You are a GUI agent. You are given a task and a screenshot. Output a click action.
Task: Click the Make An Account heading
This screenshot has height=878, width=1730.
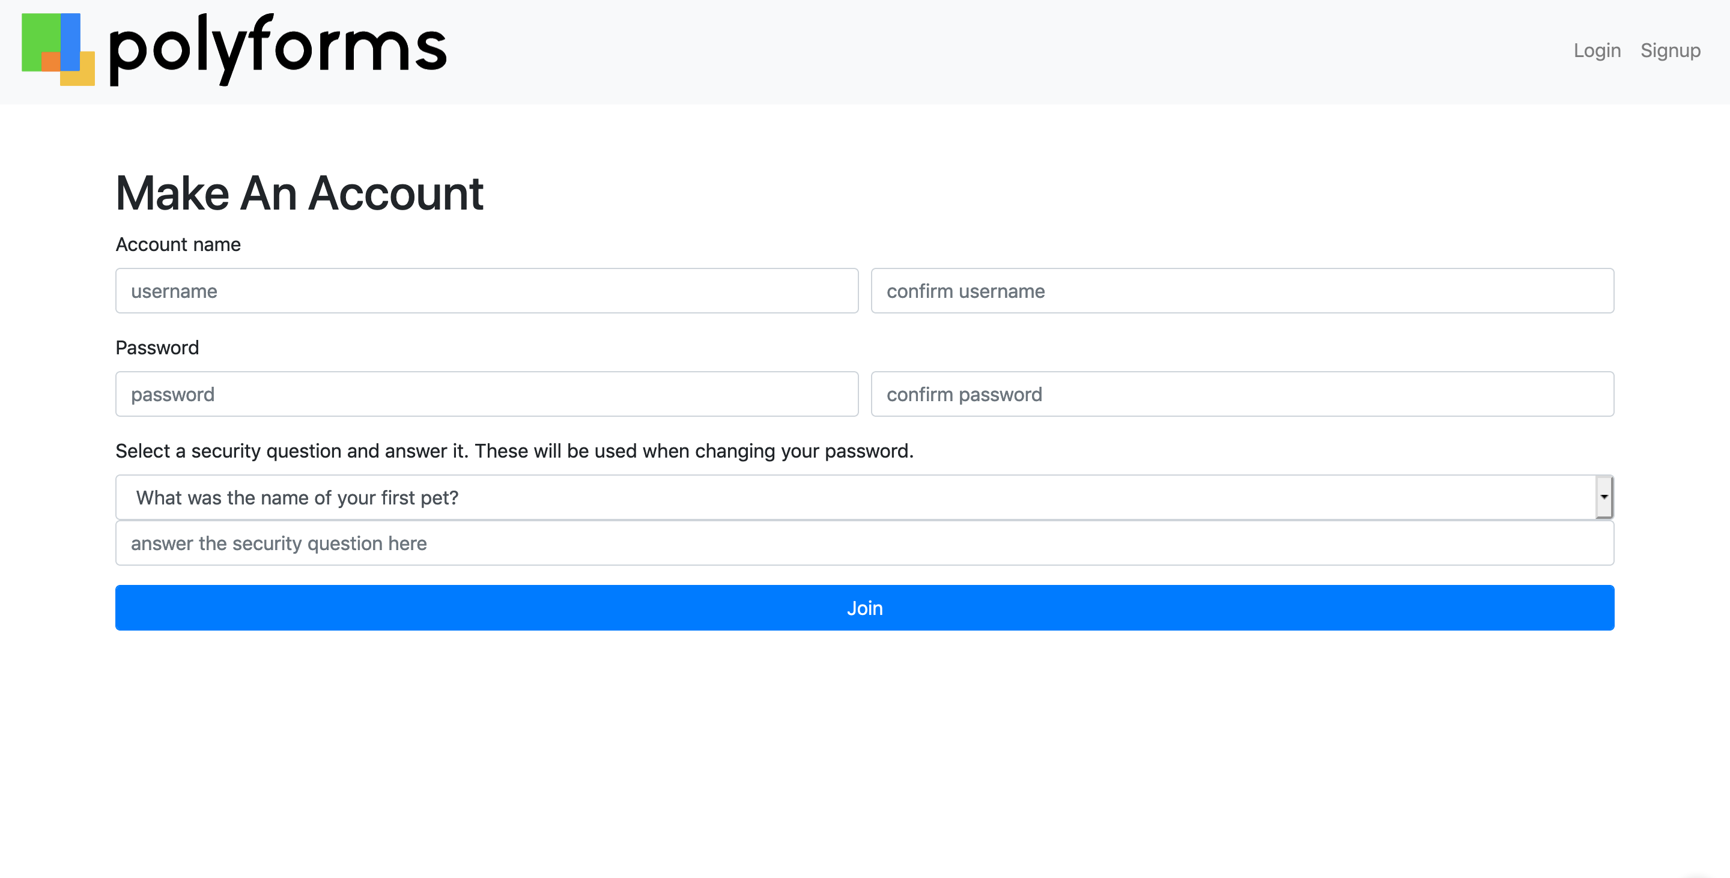pyautogui.click(x=300, y=193)
